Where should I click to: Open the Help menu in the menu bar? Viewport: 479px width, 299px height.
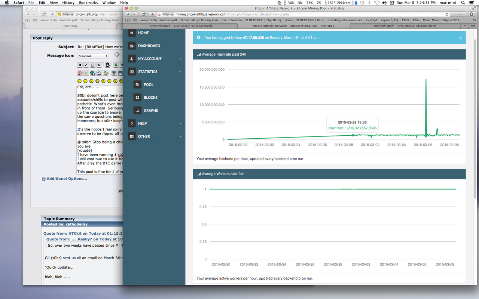pos(124,3)
